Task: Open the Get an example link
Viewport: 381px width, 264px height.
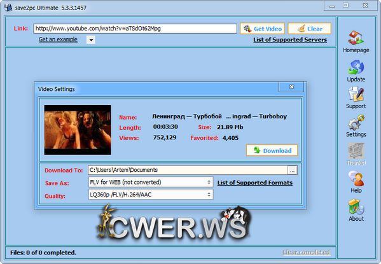Action: pyautogui.click(x=58, y=39)
